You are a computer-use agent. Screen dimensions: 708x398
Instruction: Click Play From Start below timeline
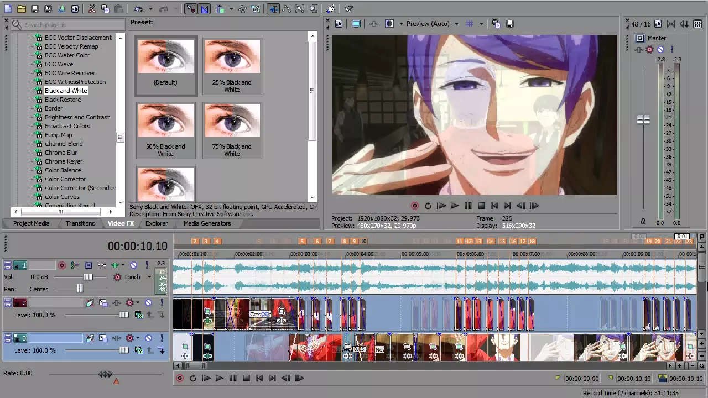(x=206, y=378)
